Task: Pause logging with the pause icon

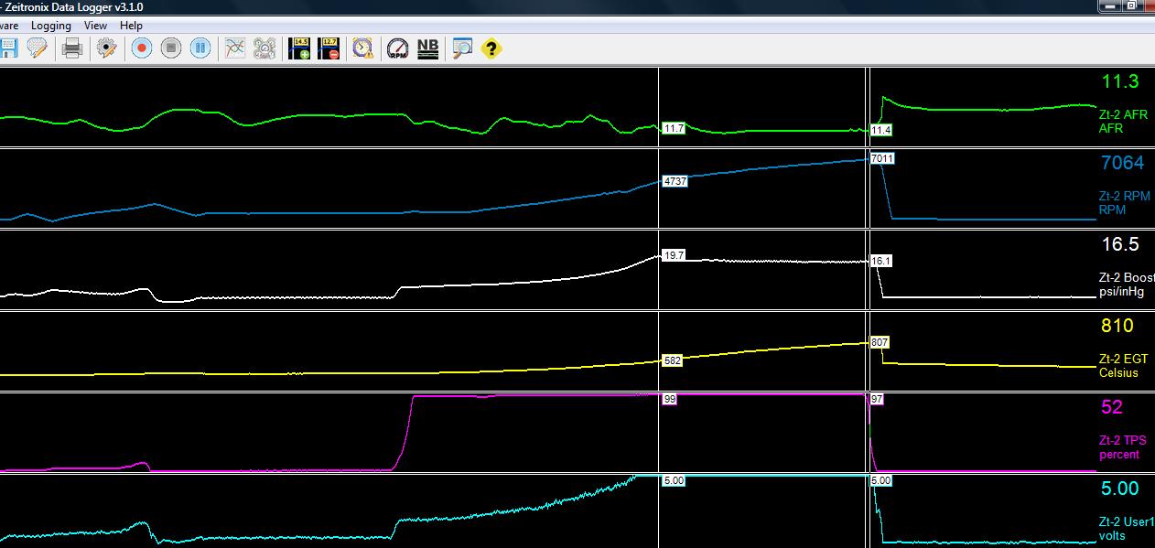Action: tap(200, 48)
